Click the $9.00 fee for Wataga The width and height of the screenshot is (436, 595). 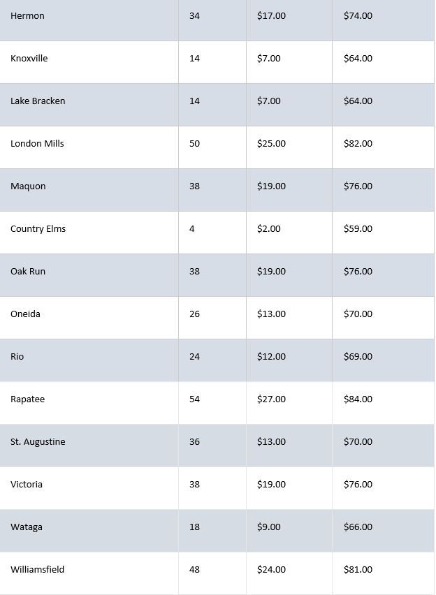click(269, 527)
